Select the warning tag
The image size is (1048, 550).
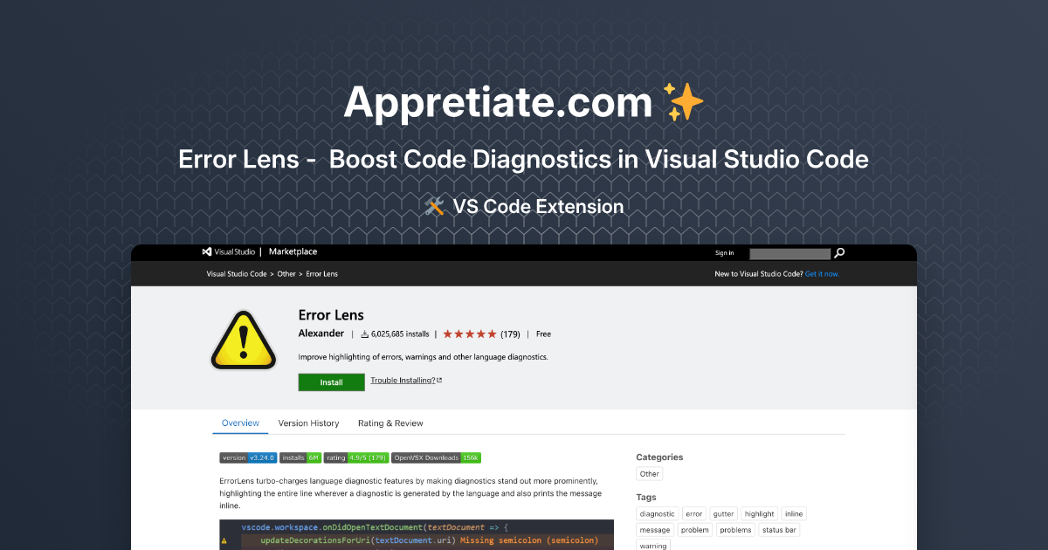coord(653,546)
